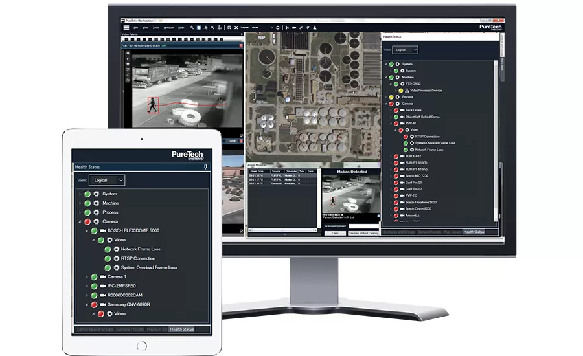
Task: Select RTSP Connection under PVP-IR Video
Action: (x=428, y=137)
